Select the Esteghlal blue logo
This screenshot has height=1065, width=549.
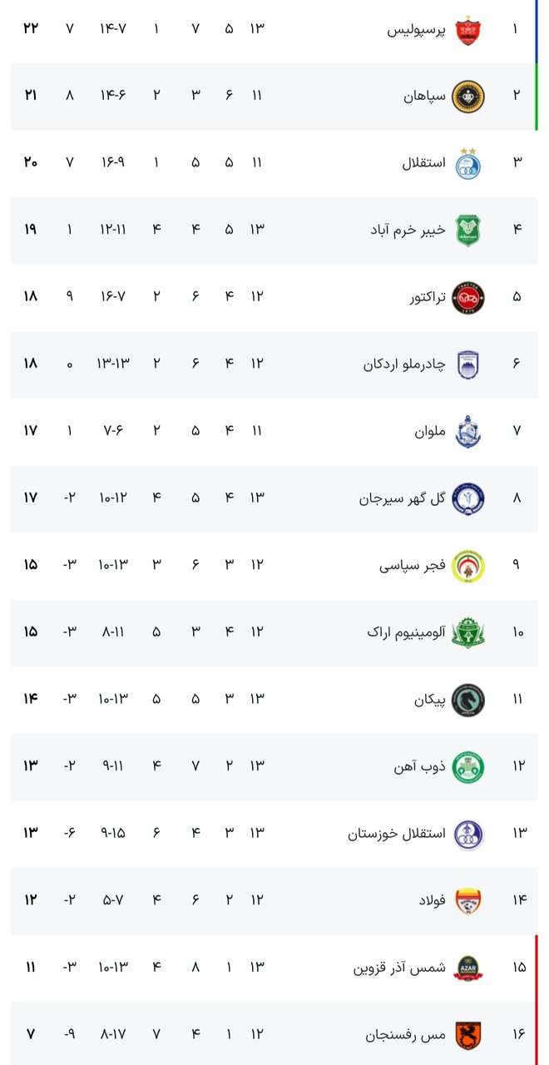click(x=467, y=163)
